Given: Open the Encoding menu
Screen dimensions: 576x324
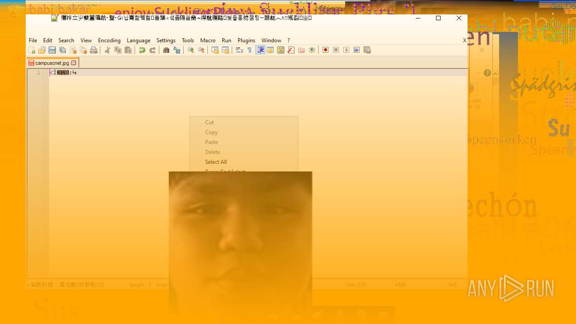Looking at the screenshot, I should [109, 40].
